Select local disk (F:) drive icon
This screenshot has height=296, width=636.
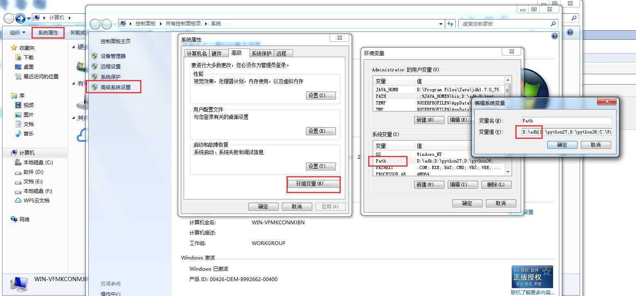tap(18, 191)
